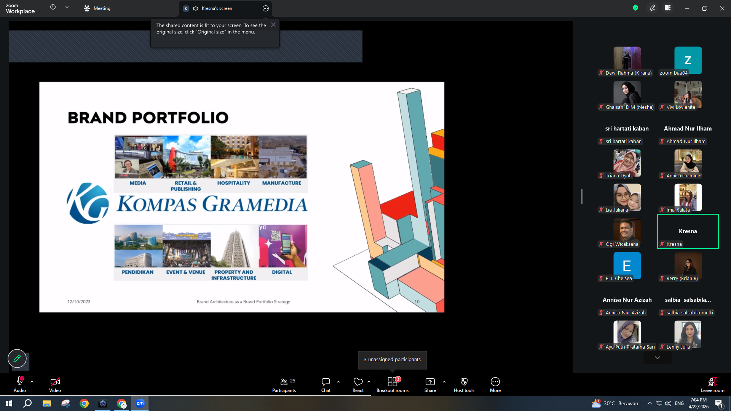
Task: Expand audio settings chevron
Action: (32, 382)
